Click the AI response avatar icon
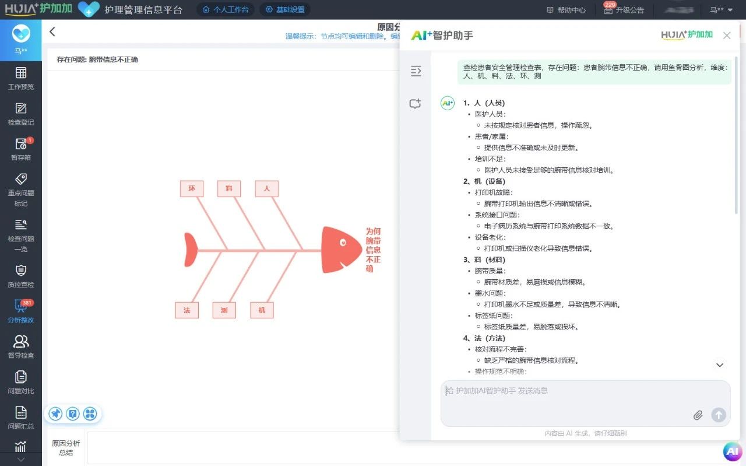746x466 pixels. [447, 103]
